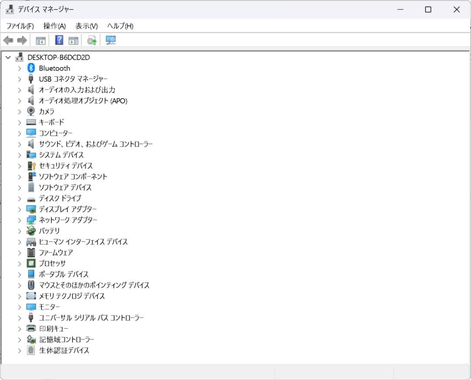471x380 pixels.
Task: Expand the キーボード category chevron
Action: 19,122
